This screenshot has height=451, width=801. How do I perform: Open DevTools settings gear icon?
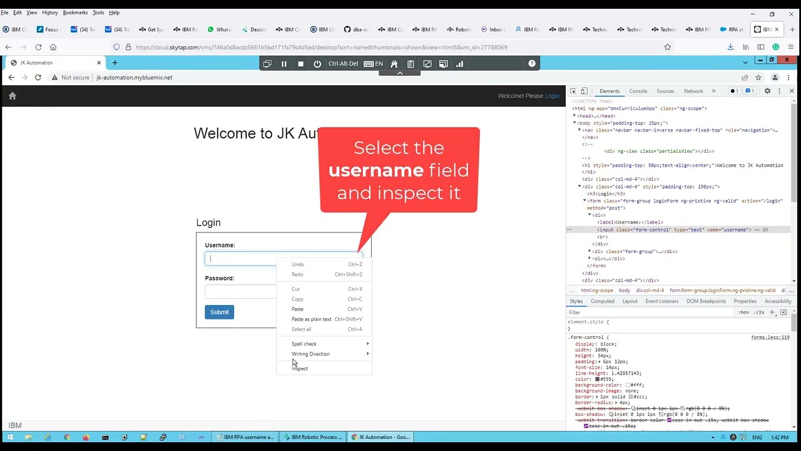click(x=767, y=91)
